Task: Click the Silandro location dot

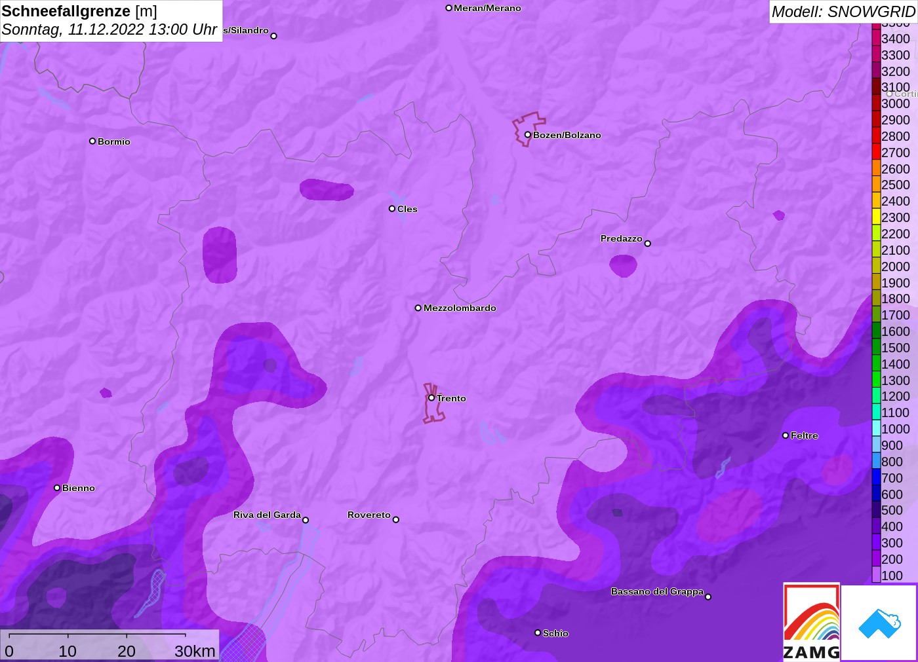Action: (x=274, y=36)
